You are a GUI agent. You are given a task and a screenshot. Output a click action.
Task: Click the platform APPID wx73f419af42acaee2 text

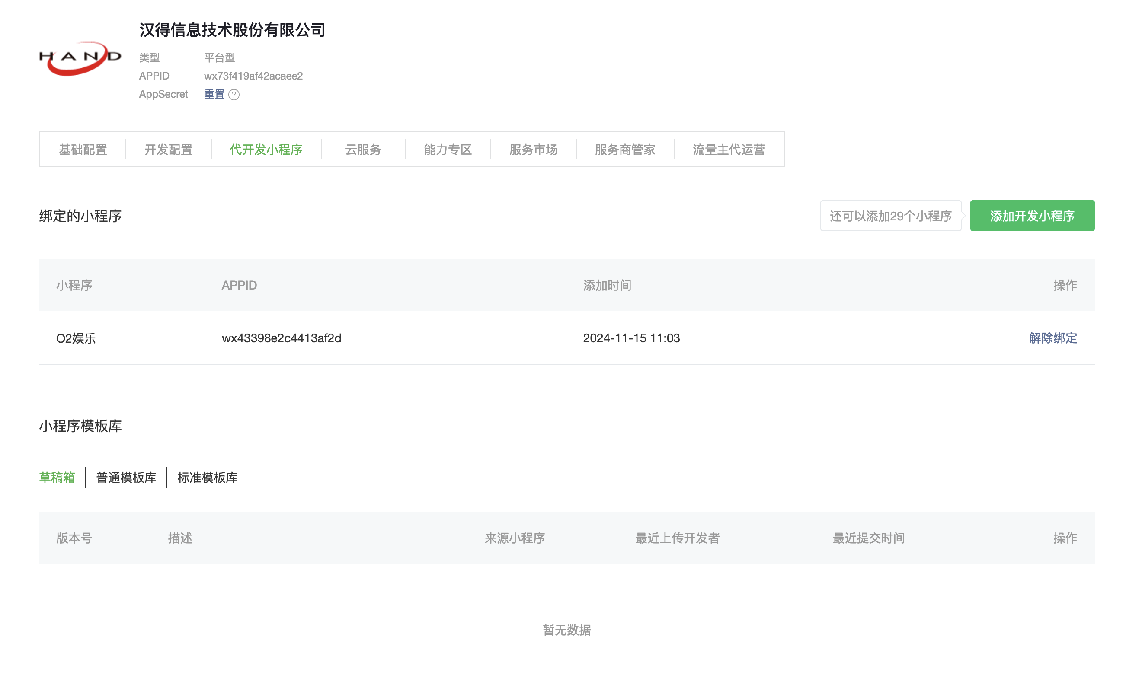coord(253,76)
